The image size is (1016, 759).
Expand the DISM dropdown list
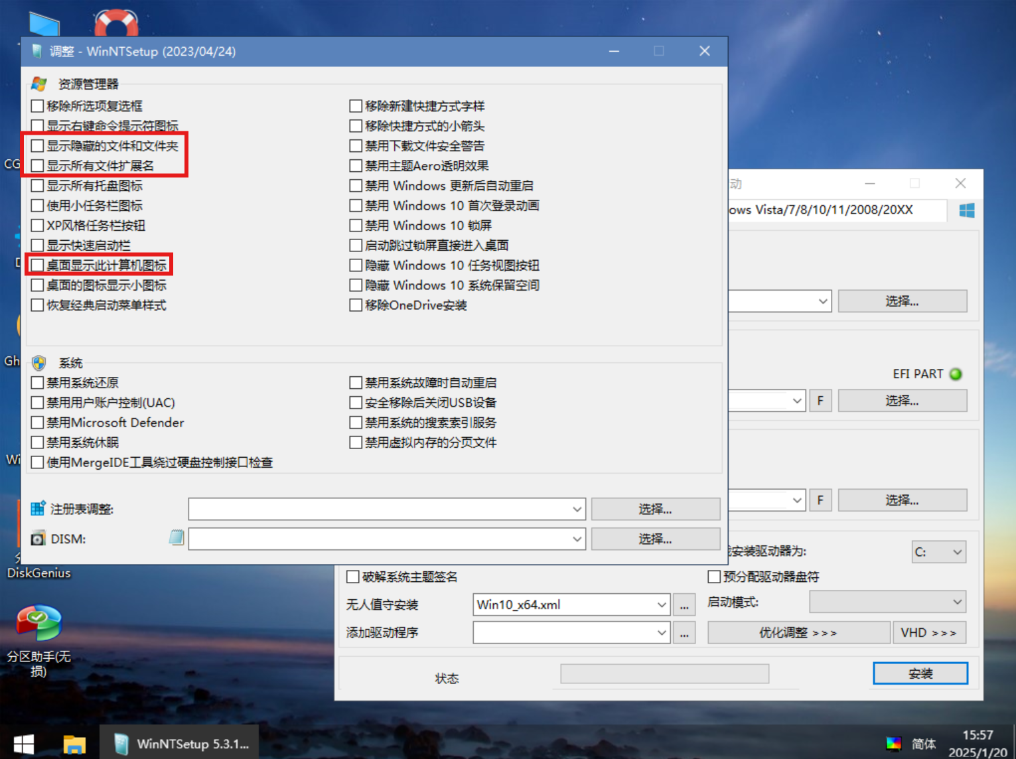pyautogui.click(x=577, y=539)
